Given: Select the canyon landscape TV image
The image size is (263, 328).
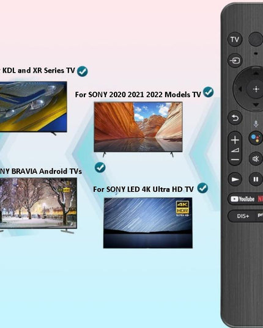Looking at the screenshot, I should point(138,127).
